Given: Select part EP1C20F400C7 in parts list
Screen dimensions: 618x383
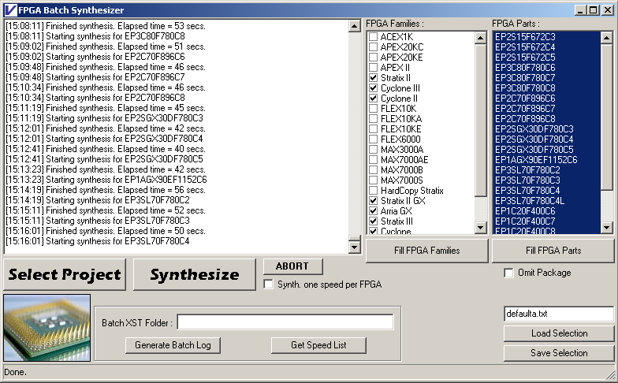Looking at the screenshot, I should point(547,221).
